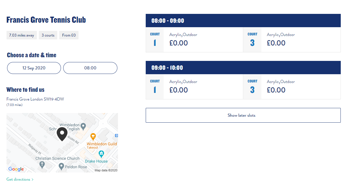Select Court 3 for 08:00 - 09:00
This screenshot has height=196, width=364.
tap(292, 40)
